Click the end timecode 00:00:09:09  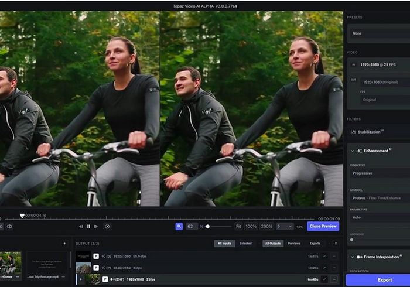tap(329, 219)
